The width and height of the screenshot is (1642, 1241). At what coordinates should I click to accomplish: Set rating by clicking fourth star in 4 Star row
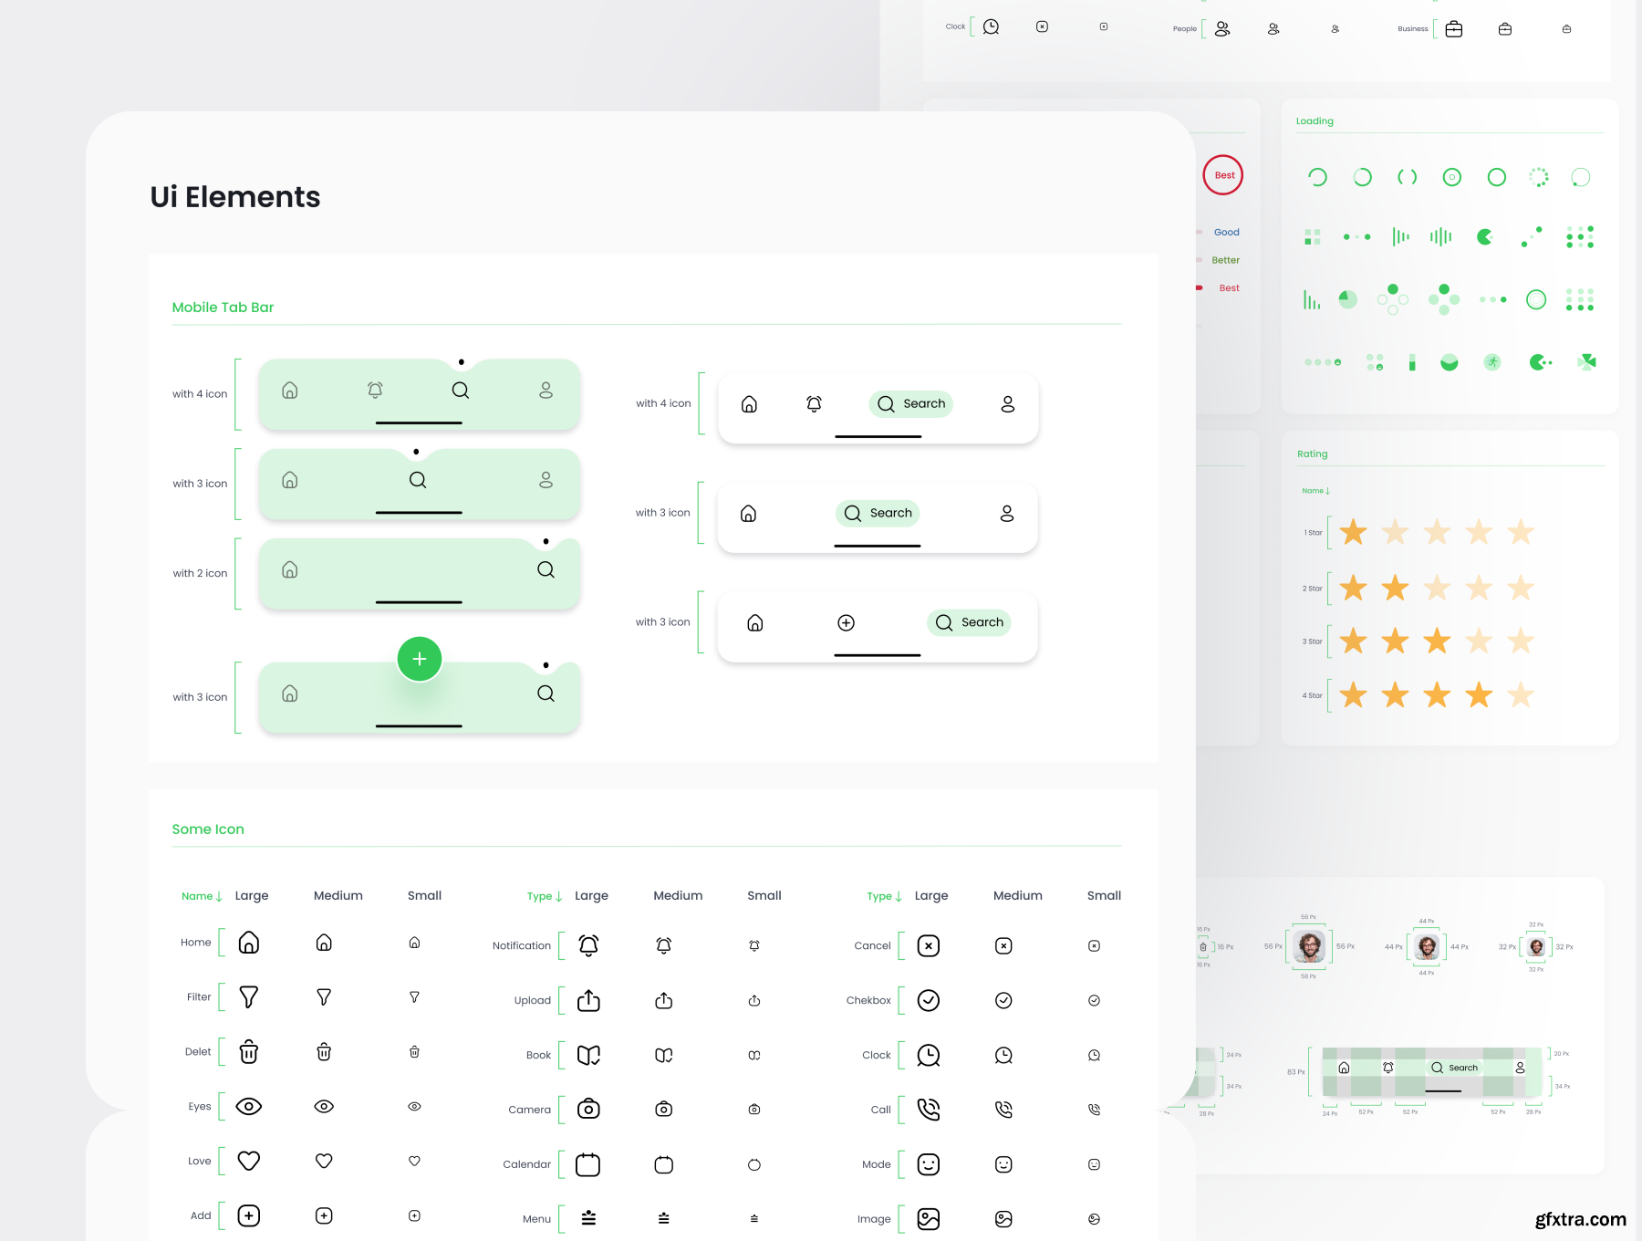click(x=1479, y=695)
